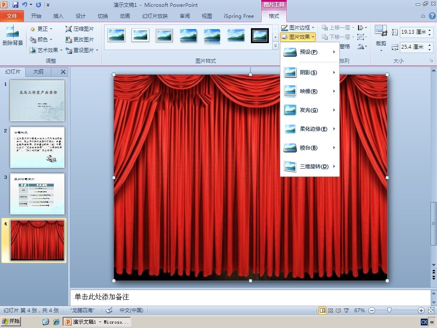
Task: Switch to Slide Sorter view icon
Action: 331,310
